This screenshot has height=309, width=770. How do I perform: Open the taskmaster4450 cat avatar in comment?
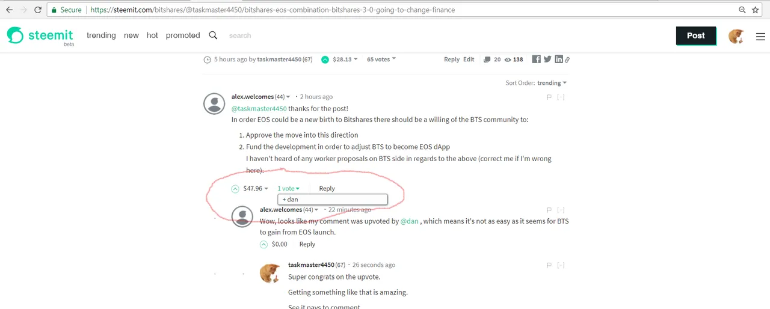(269, 272)
